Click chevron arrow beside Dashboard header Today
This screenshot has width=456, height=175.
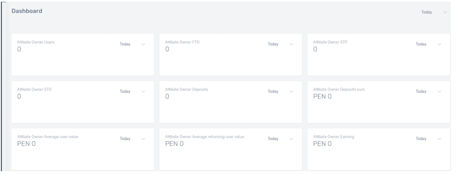[x=445, y=12]
